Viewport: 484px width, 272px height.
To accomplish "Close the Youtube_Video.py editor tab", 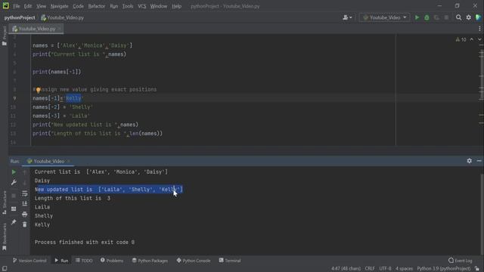I will pyautogui.click(x=59, y=29).
